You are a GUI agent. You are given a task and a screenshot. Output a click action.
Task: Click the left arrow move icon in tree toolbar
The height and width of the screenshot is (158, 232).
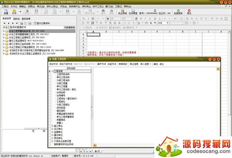5,23
